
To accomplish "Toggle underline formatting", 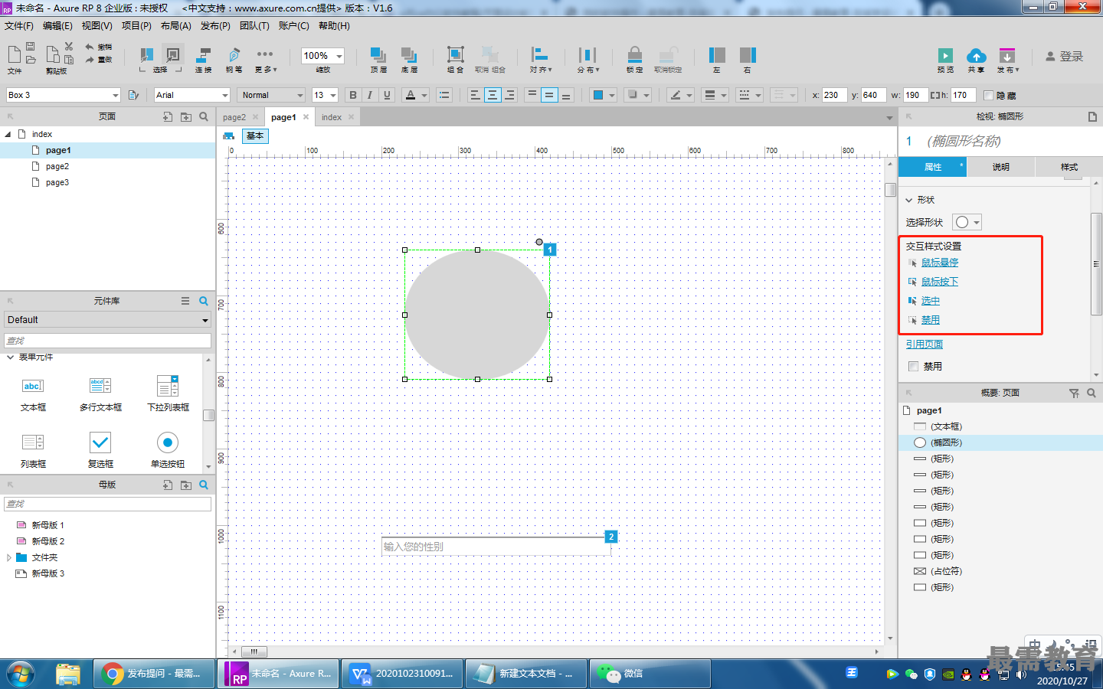I will click(387, 95).
